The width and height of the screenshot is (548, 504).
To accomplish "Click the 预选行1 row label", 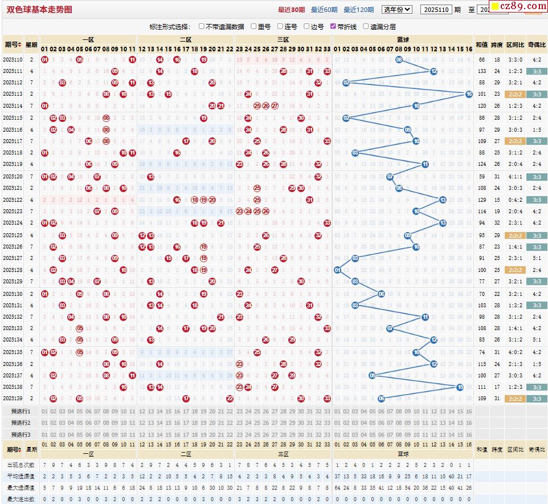I will tap(21, 411).
